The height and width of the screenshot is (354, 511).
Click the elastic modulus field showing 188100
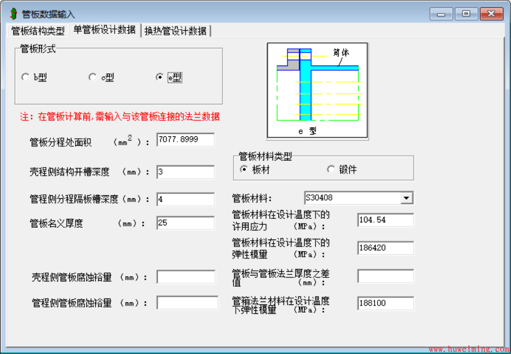[385, 303]
